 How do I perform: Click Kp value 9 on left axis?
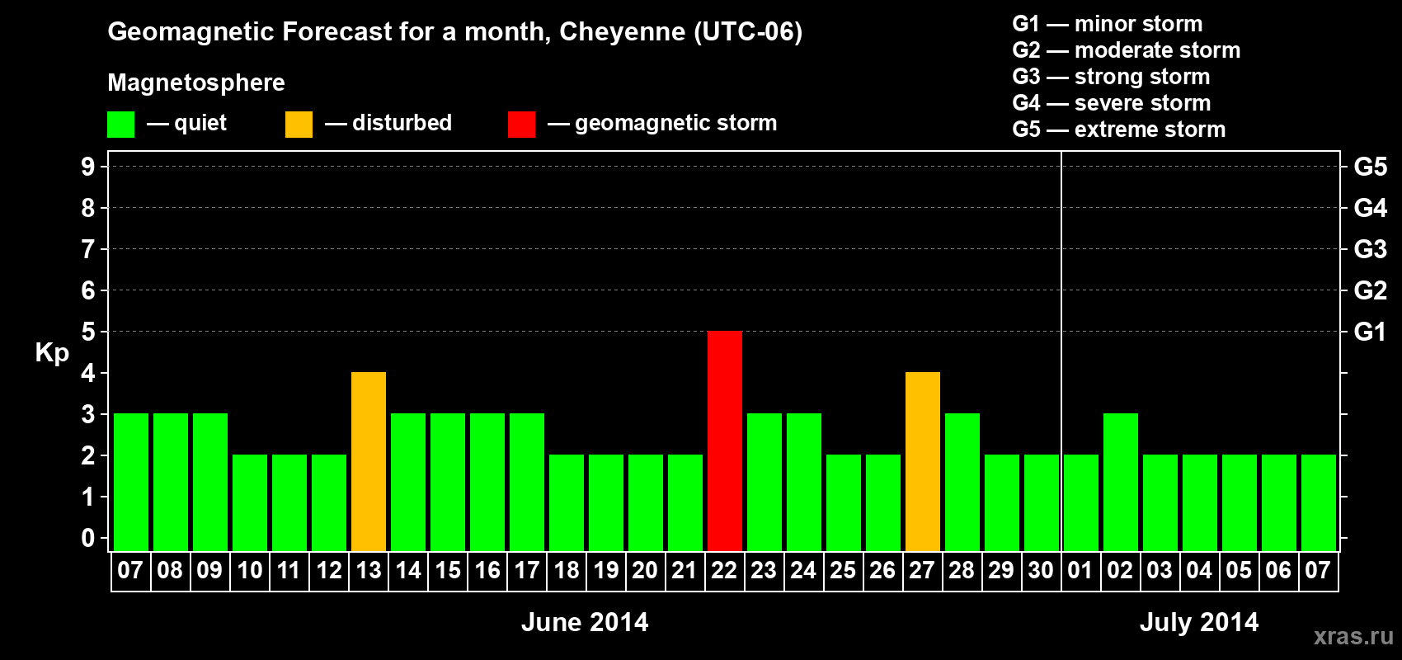(88, 167)
